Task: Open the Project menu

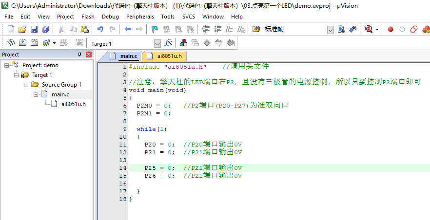Action: [65, 17]
